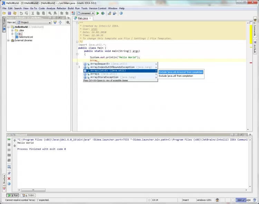
Task: Open the TODO tool window button
Action: click(x=28, y=195)
